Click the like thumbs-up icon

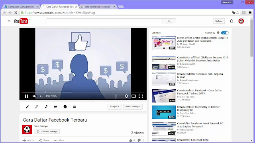(x=130, y=140)
